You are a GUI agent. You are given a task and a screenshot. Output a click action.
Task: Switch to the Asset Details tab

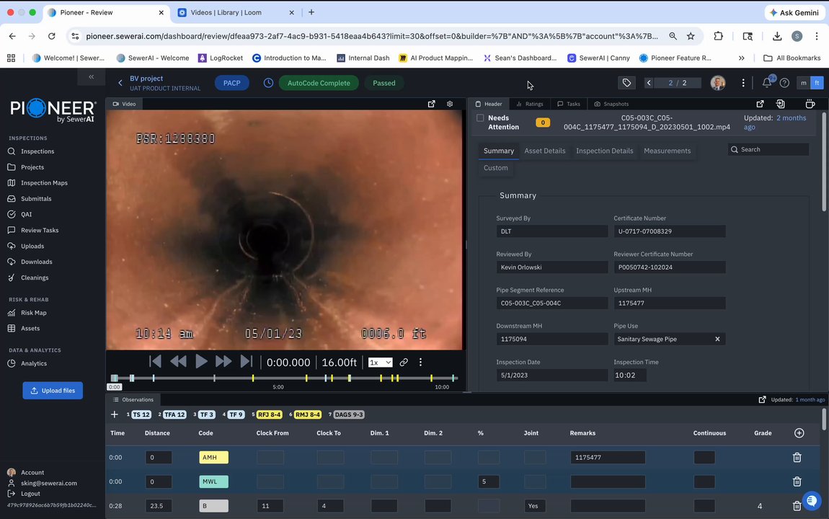[x=544, y=151]
